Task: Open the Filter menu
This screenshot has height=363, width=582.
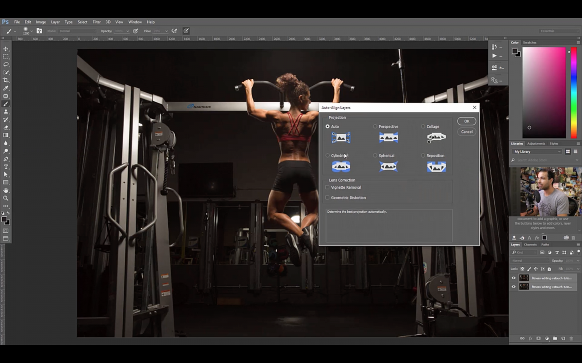Action: (96, 22)
